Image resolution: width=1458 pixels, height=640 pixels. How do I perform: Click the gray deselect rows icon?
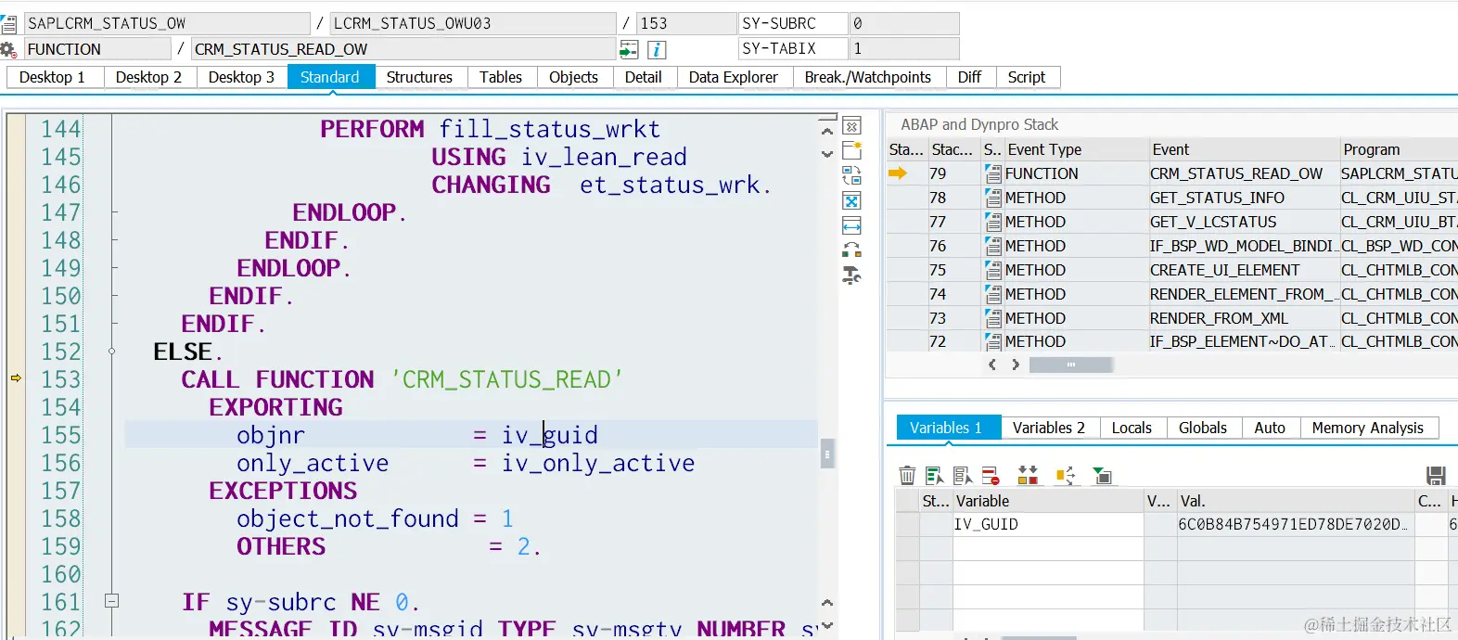click(x=963, y=476)
